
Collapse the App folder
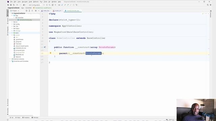12,15
